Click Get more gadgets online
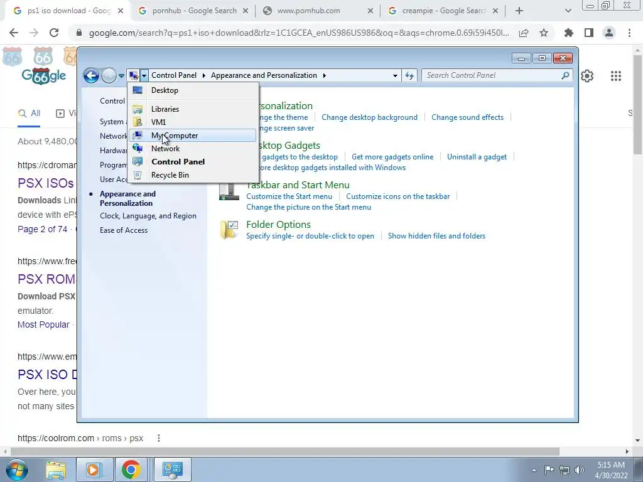 coord(392,157)
